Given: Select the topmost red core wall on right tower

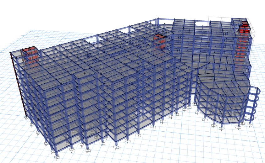Looking at the screenshot, I should point(244,29).
